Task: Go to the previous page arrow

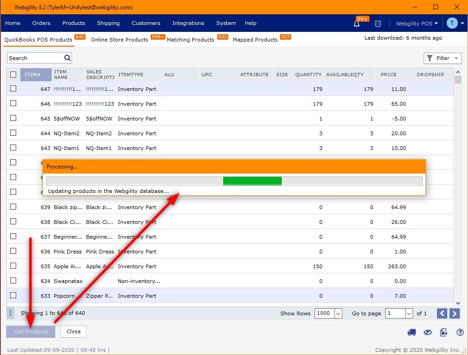Action: 442,313
